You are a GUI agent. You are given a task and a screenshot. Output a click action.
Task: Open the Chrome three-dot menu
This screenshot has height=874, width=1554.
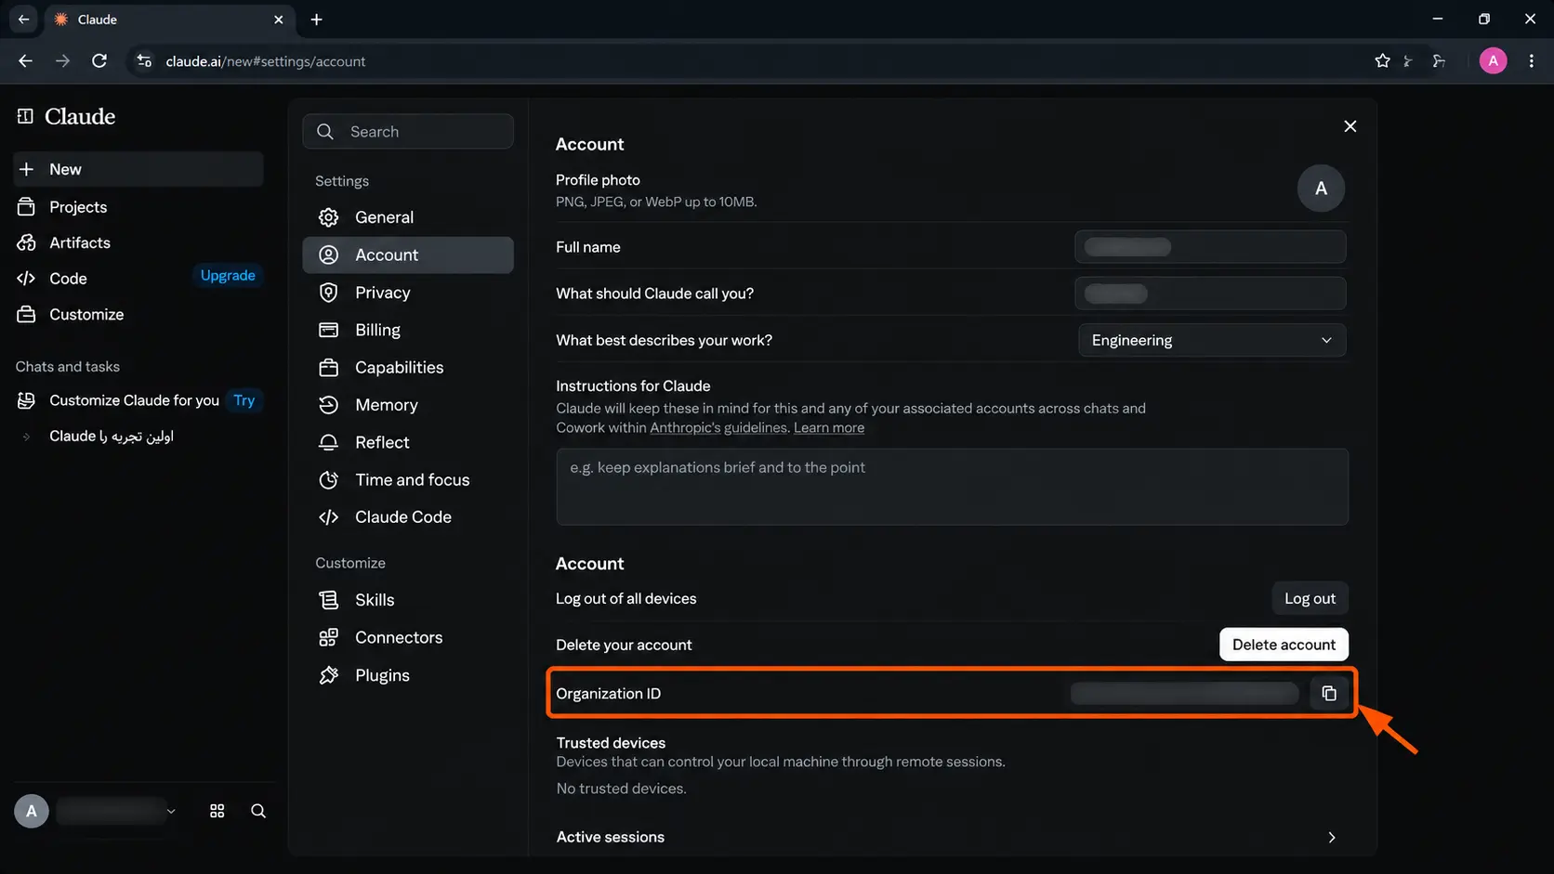(1532, 61)
